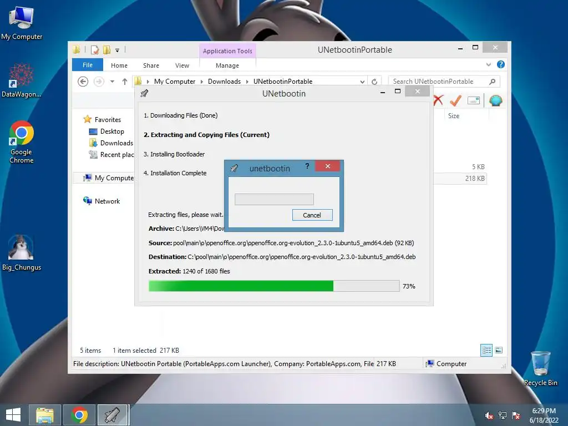Select Application Tools contextual tab
Image resolution: width=568 pixels, height=426 pixels.
pos(227,51)
